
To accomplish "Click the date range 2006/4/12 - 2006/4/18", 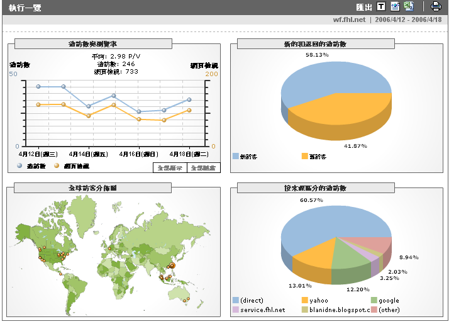I will 408,20.
